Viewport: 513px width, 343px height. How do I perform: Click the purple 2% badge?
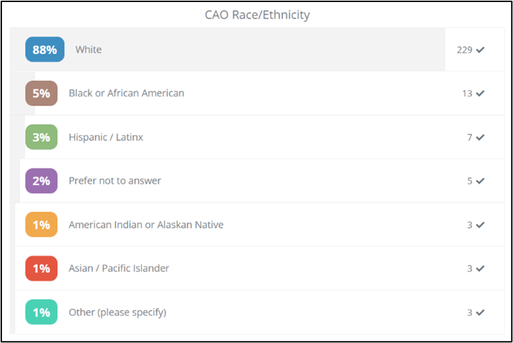click(x=41, y=181)
